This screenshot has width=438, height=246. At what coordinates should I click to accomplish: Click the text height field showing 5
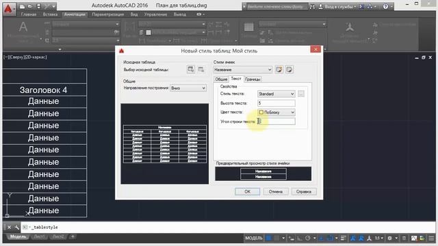pos(276,103)
